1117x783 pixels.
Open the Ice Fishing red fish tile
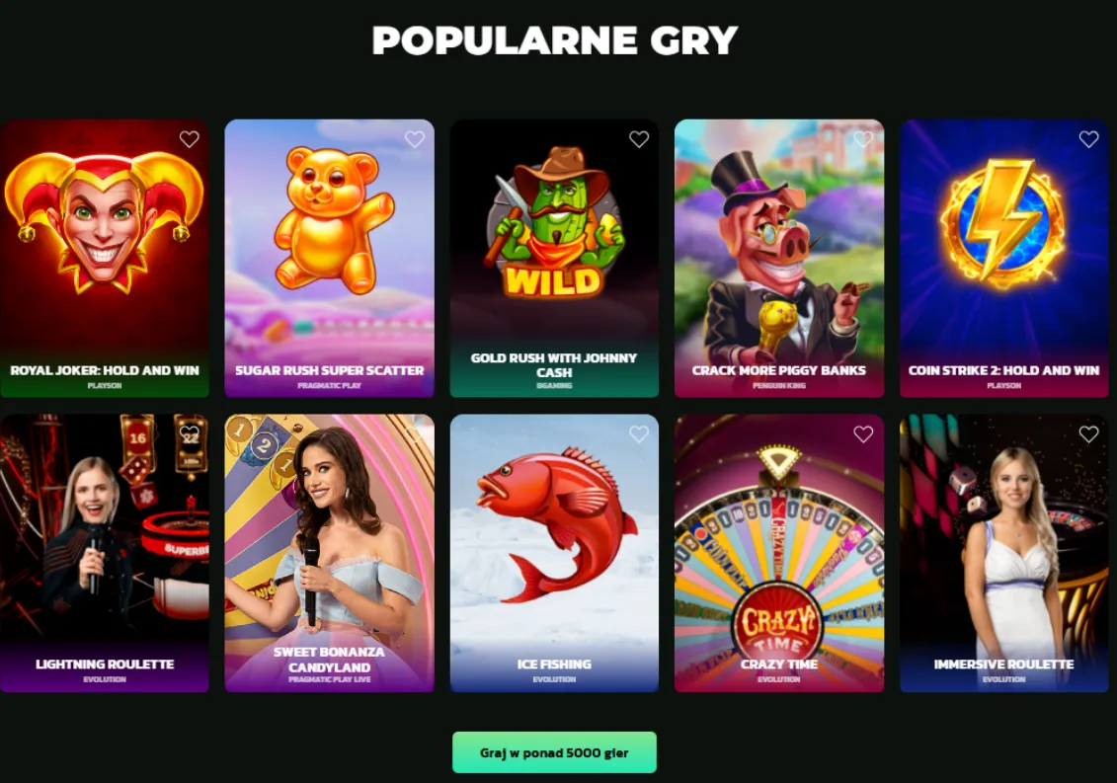(554, 553)
